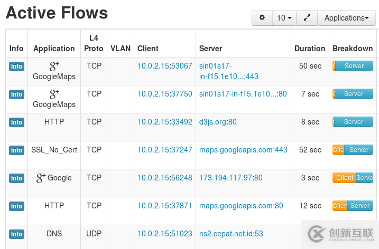Sort flows by the Duration column header
Screen dimensions: 379x249
pyautogui.click(x=310, y=49)
